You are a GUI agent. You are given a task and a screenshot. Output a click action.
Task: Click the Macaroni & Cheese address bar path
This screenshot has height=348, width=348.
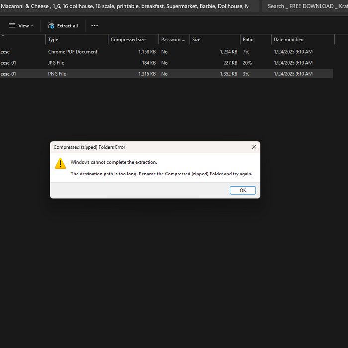tap(129, 6)
